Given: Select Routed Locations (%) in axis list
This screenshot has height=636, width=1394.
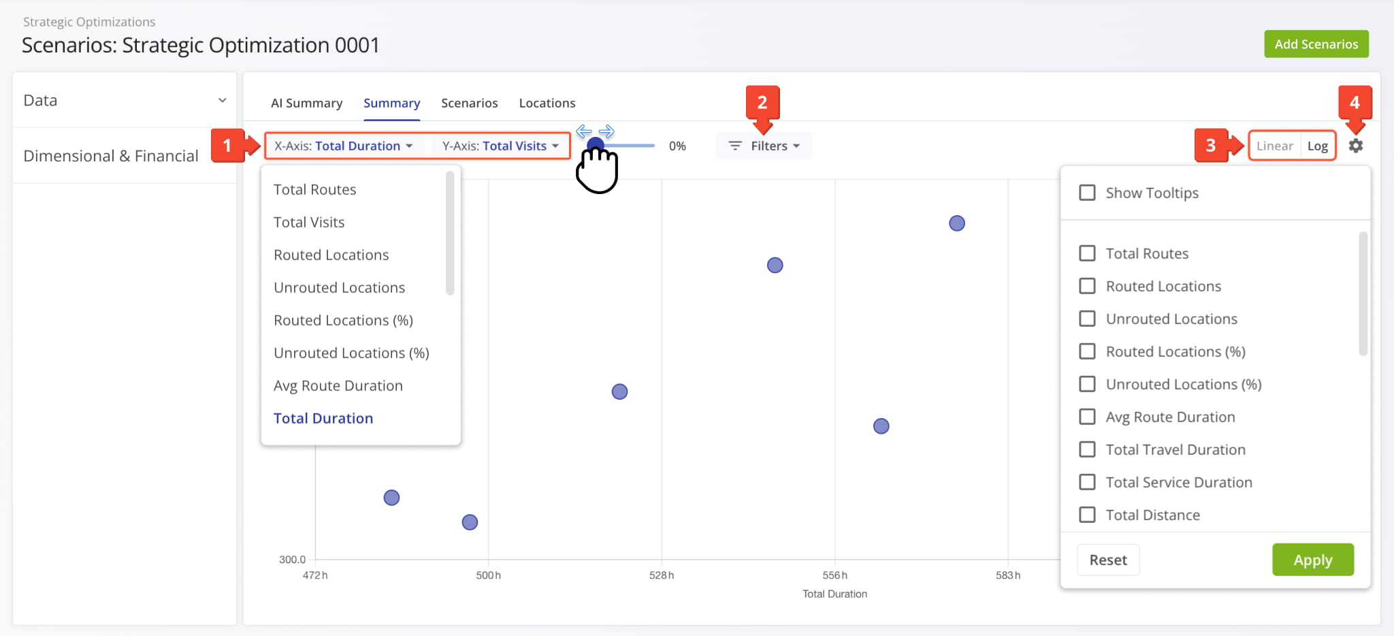Looking at the screenshot, I should tap(343, 320).
